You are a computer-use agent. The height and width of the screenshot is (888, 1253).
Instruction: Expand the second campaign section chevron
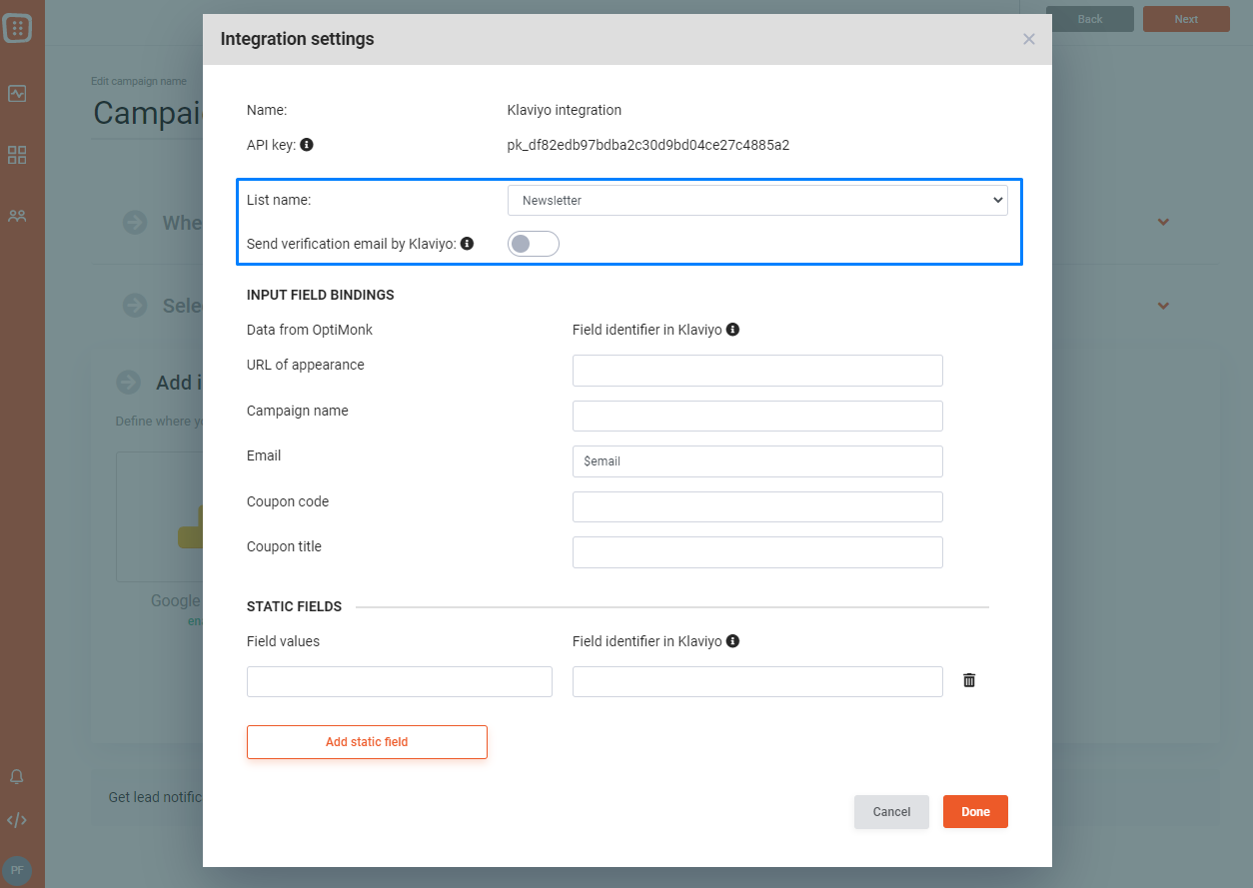click(x=1162, y=306)
